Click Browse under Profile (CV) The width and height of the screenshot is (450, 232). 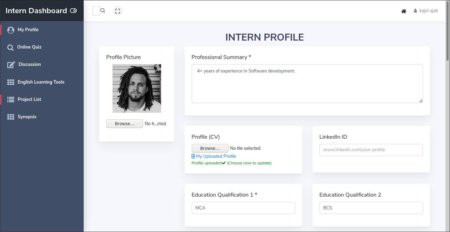[210, 148]
